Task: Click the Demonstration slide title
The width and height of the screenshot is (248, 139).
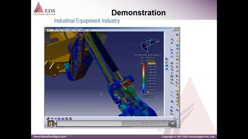Action: tap(139, 13)
